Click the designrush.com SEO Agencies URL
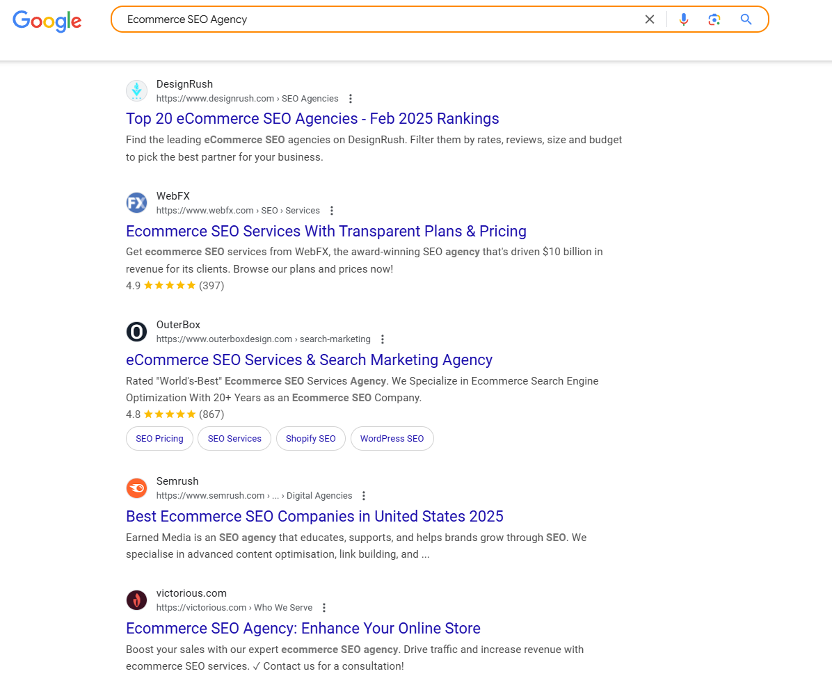Image resolution: width=832 pixels, height=685 pixels. coord(247,99)
